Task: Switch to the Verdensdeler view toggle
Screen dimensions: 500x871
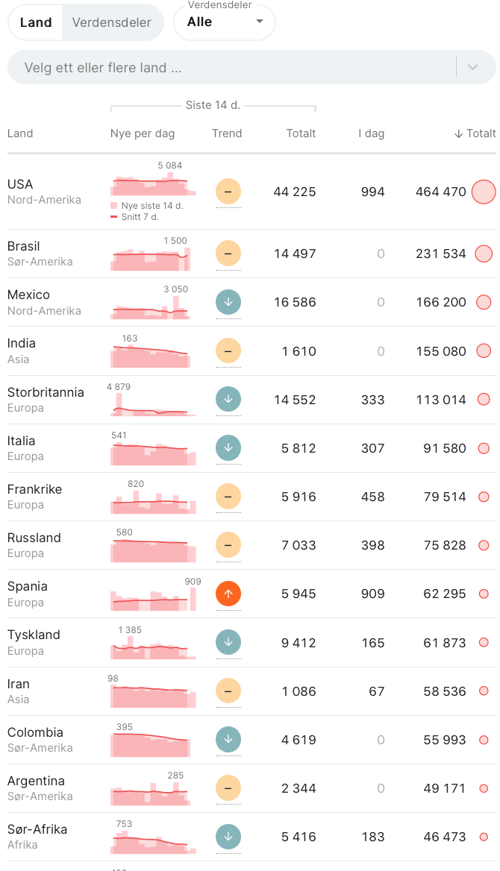Action: 111,22
